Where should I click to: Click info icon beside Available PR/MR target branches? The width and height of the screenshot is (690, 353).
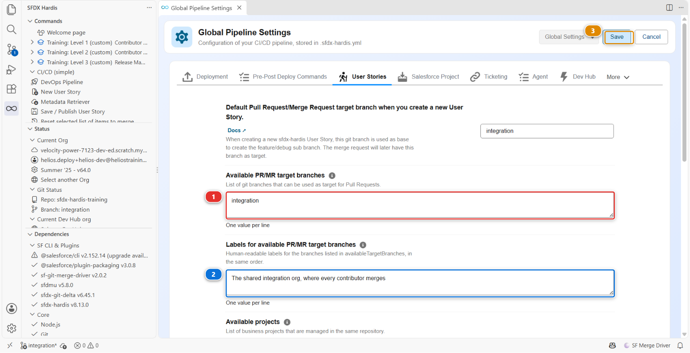pyautogui.click(x=332, y=175)
